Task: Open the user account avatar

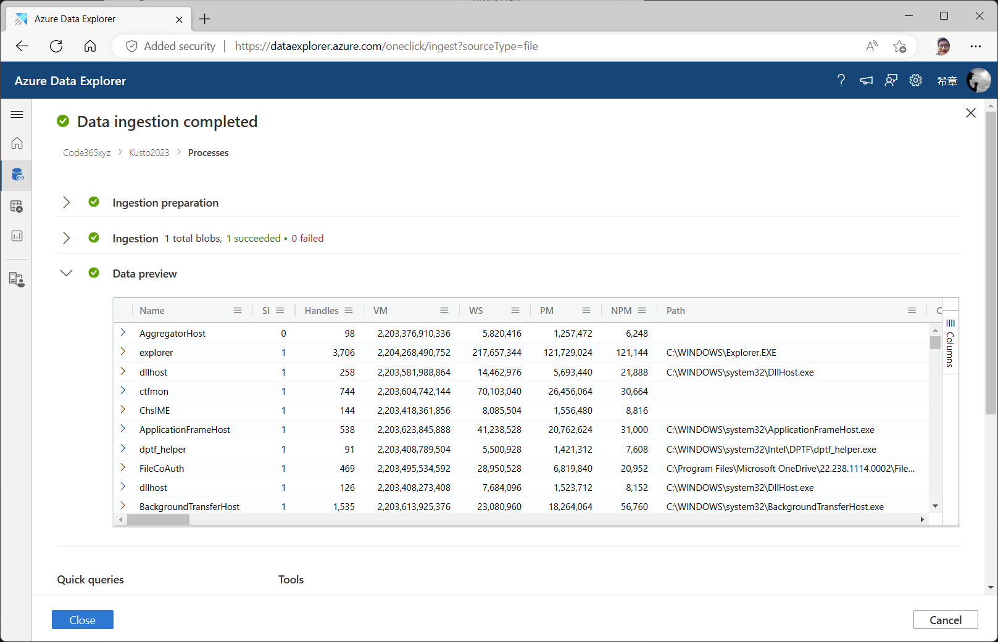Action: point(978,80)
